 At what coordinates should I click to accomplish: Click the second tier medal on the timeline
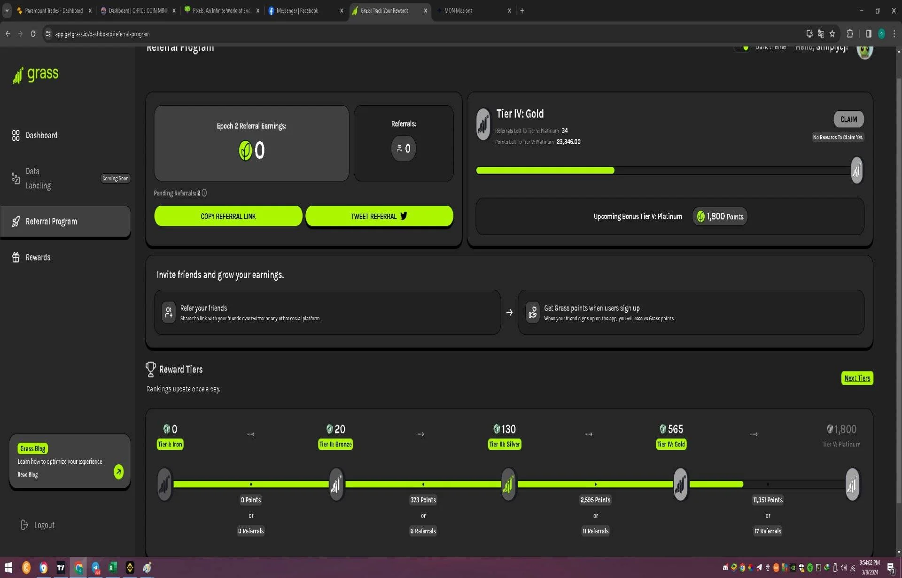click(x=336, y=484)
